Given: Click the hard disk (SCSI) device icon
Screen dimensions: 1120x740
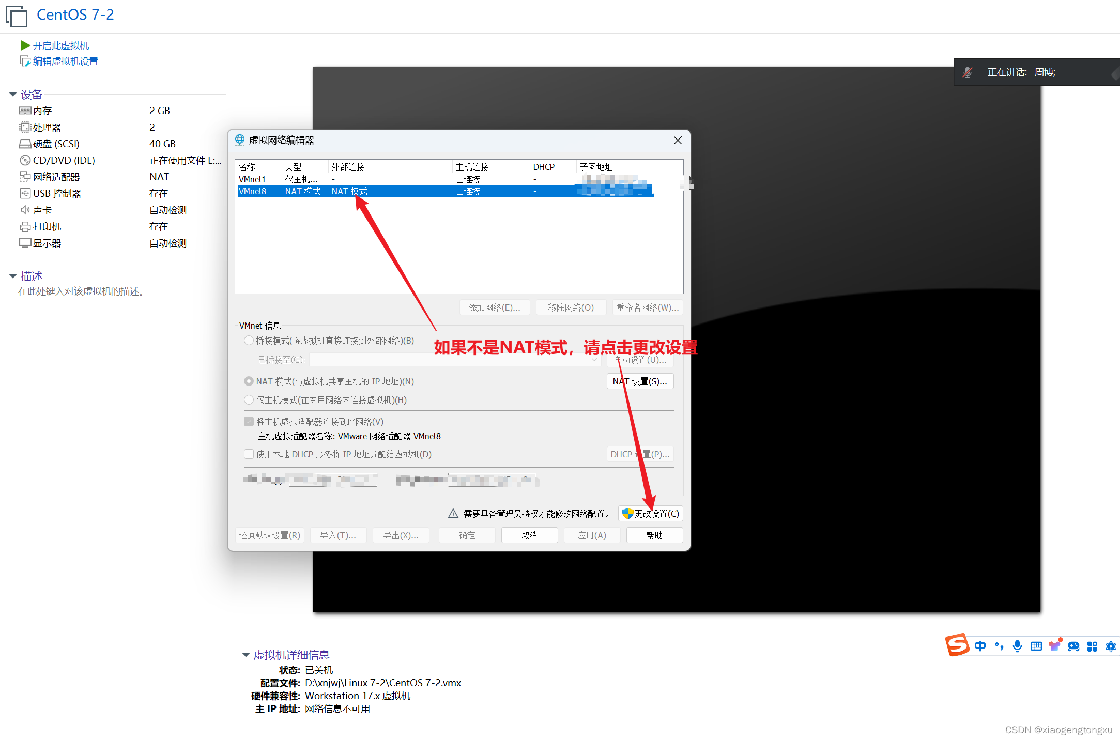Looking at the screenshot, I should coord(25,144).
